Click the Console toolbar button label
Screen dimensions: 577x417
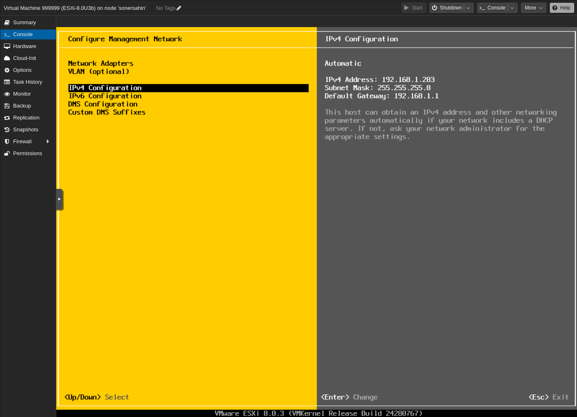pyautogui.click(x=496, y=8)
